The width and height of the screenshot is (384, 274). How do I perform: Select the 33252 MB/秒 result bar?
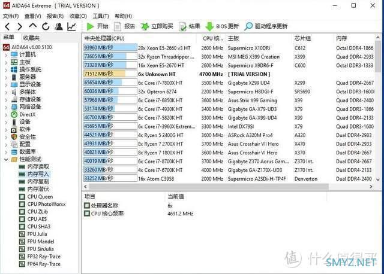coord(110,178)
